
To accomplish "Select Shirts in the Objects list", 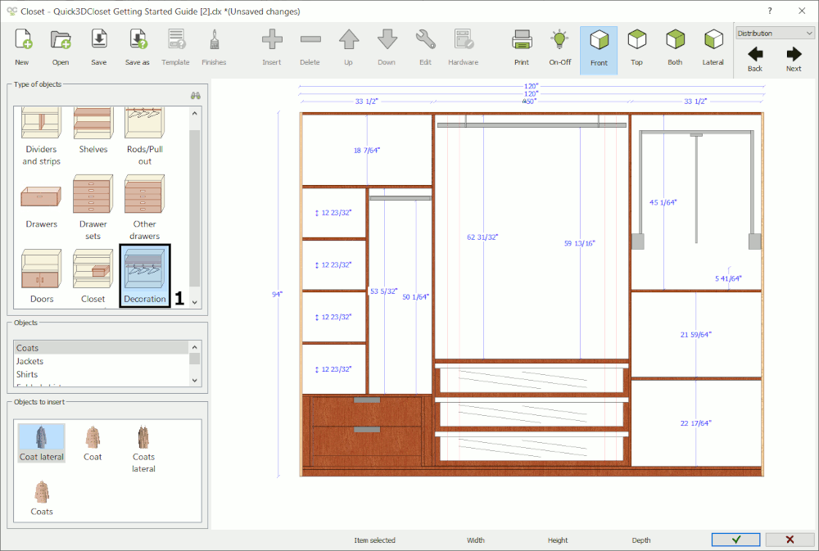I will [x=29, y=373].
